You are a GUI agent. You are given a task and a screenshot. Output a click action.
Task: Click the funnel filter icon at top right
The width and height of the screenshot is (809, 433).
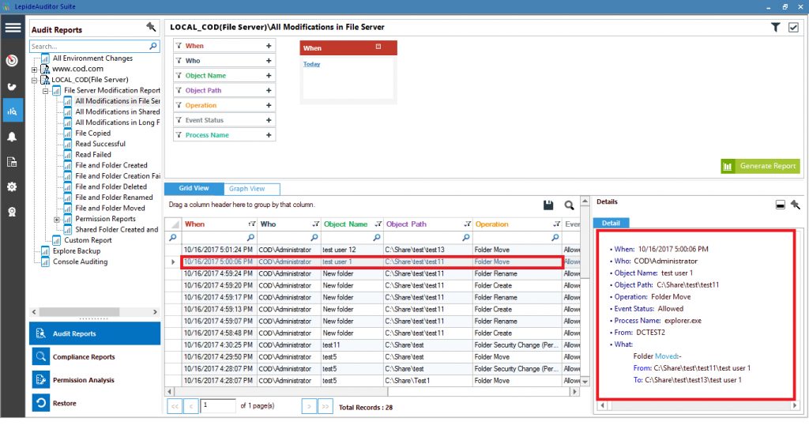776,28
